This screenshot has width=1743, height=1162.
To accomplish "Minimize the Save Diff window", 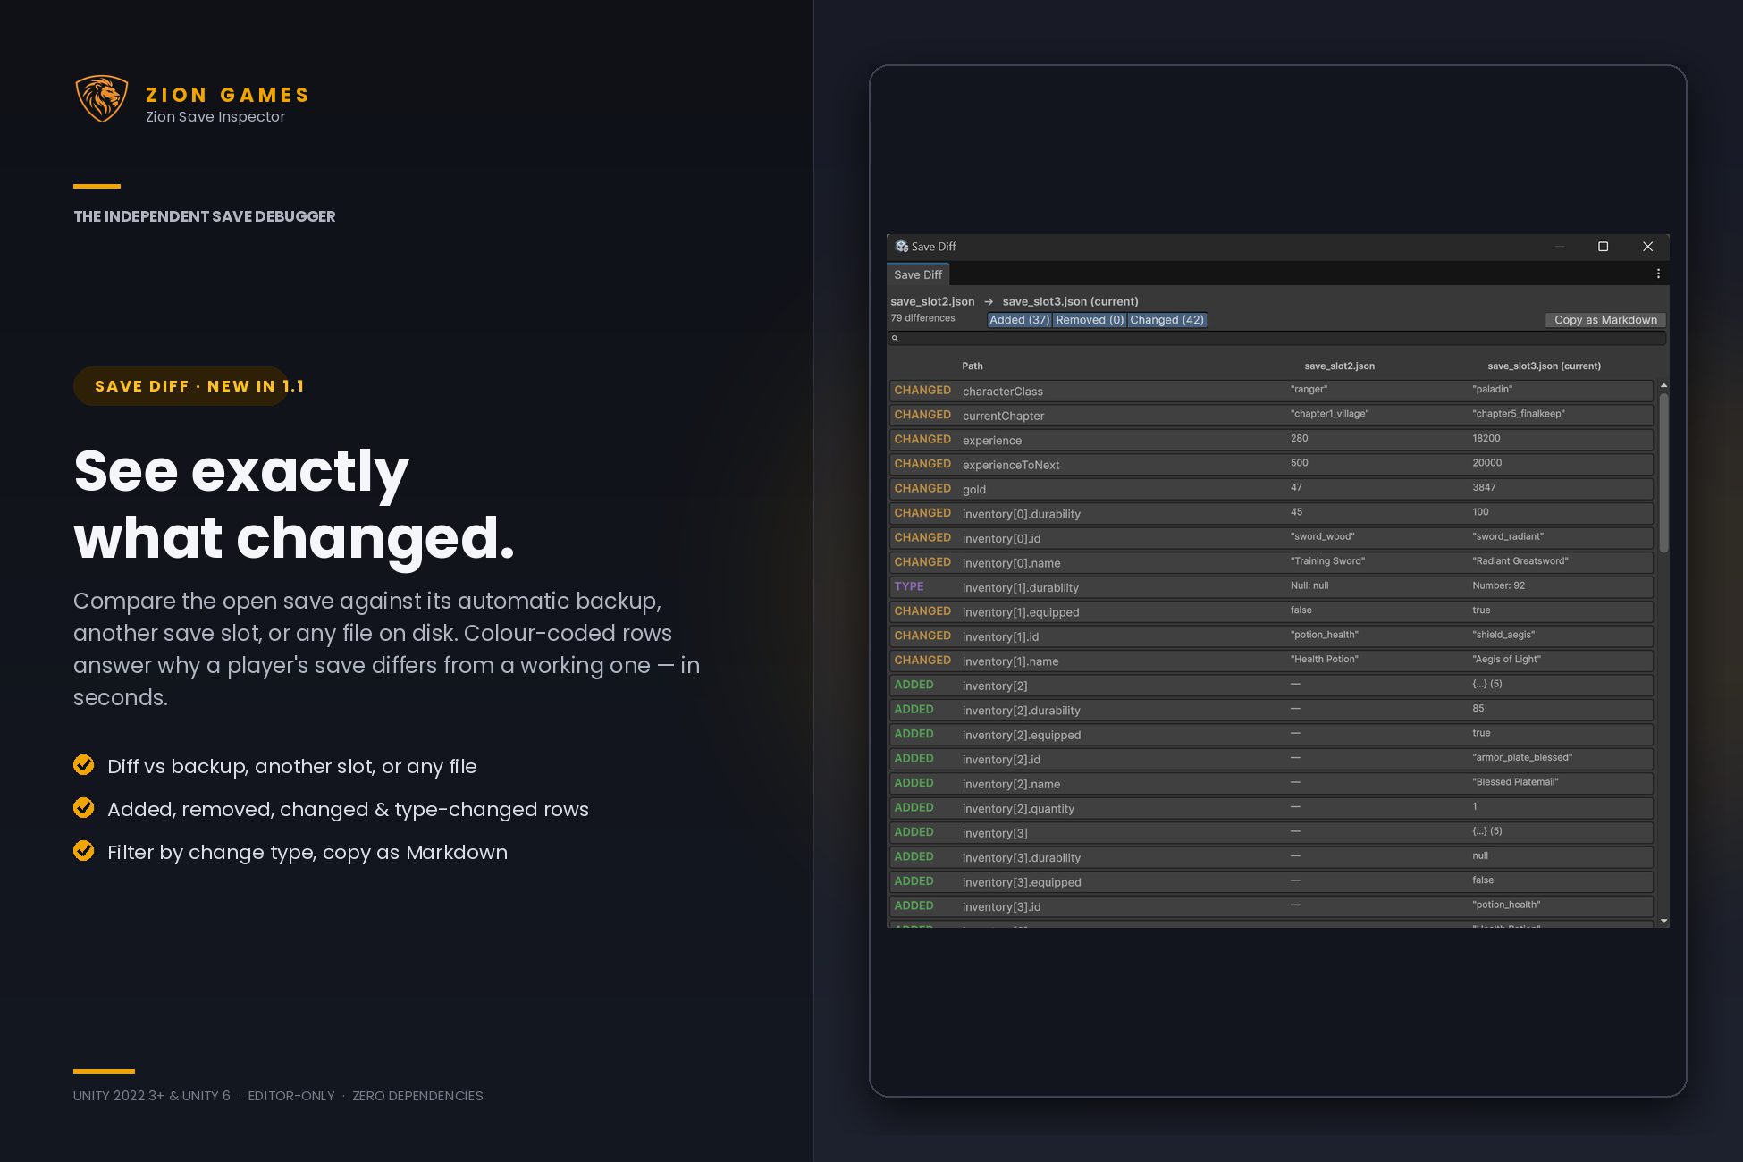I will click(x=1560, y=247).
